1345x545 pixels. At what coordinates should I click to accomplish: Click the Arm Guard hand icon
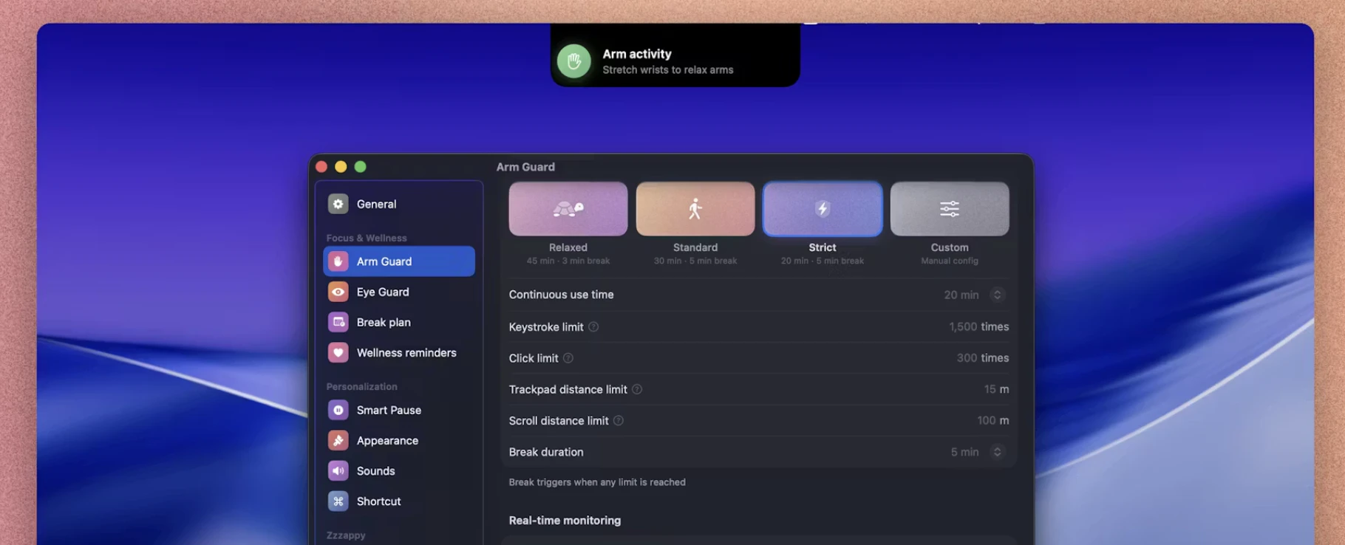click(x=338, y=261)
